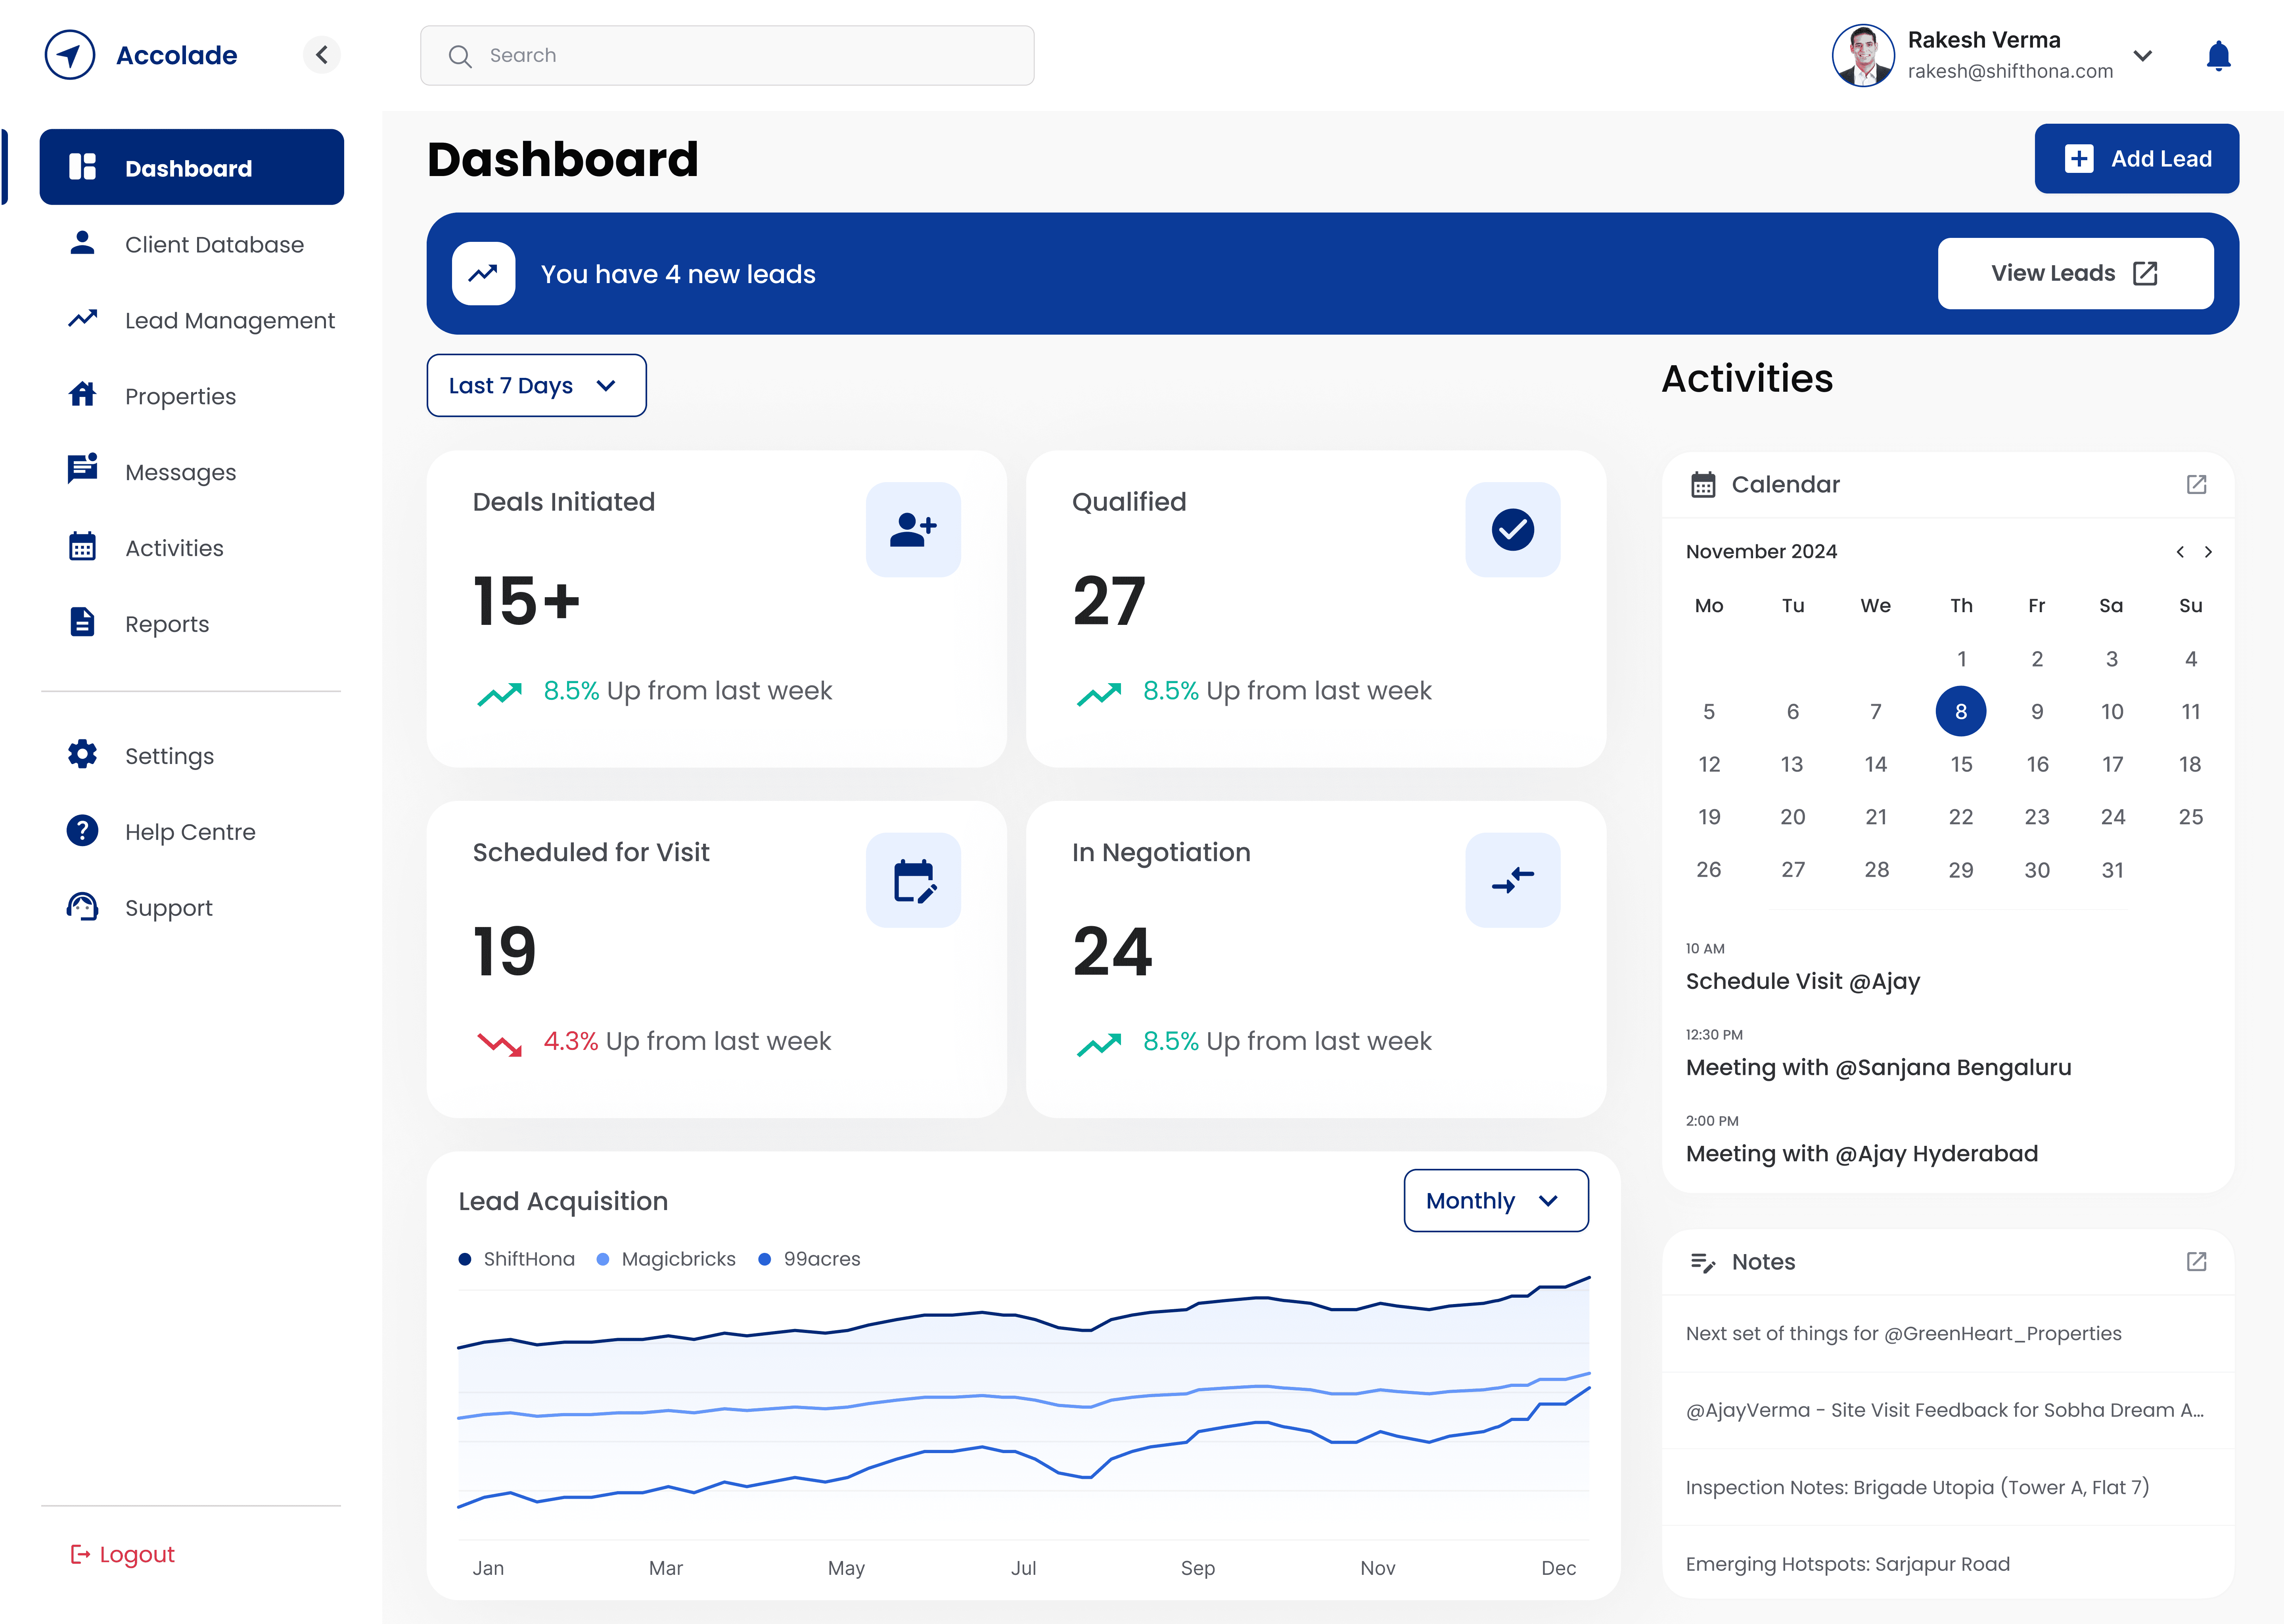Click the Scheduled for Visit calendar icon

point(912,880)
